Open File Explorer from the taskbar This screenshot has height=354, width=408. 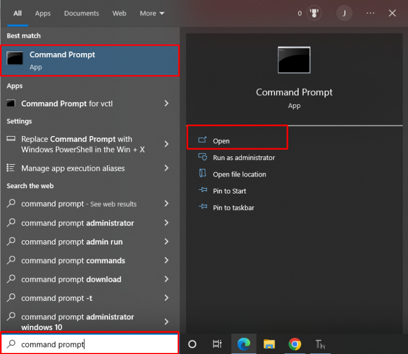click(269, 344)
